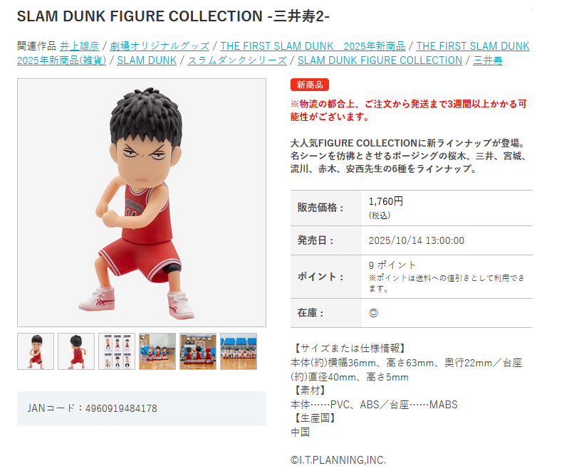Select the first front-view figure thumbnail
The height and width of the screenshot is (473, 569).
(36, 351)
